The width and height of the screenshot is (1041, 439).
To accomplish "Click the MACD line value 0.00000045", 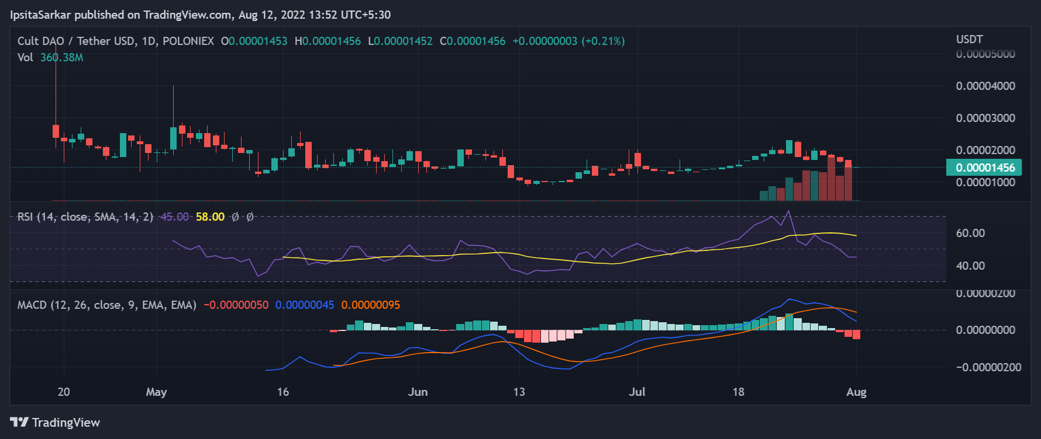I will pyautogui.click(x=305, y=305).
